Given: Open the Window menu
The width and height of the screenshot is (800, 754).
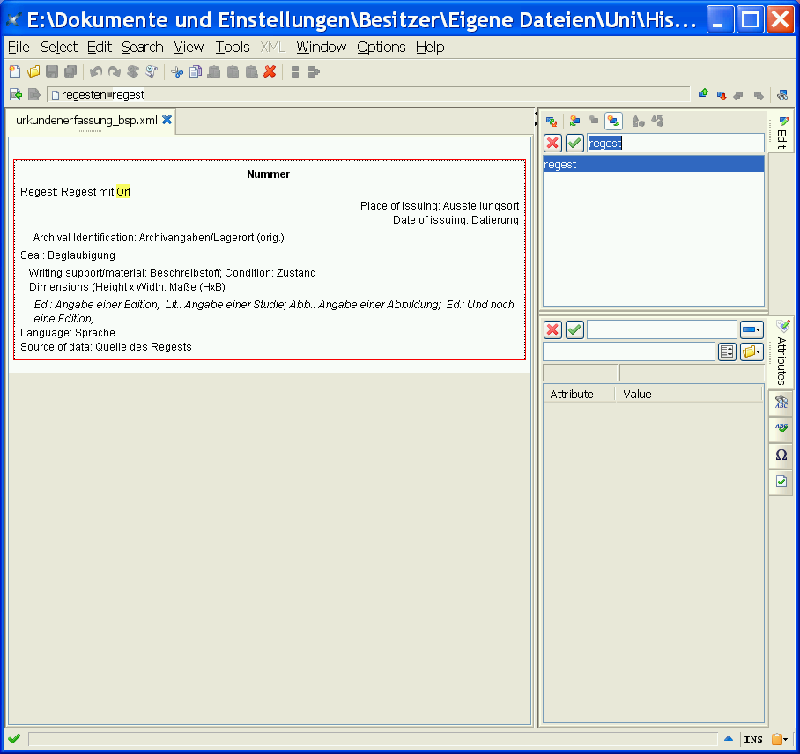Looking at the screenshot, I should [x=322, y=48].
